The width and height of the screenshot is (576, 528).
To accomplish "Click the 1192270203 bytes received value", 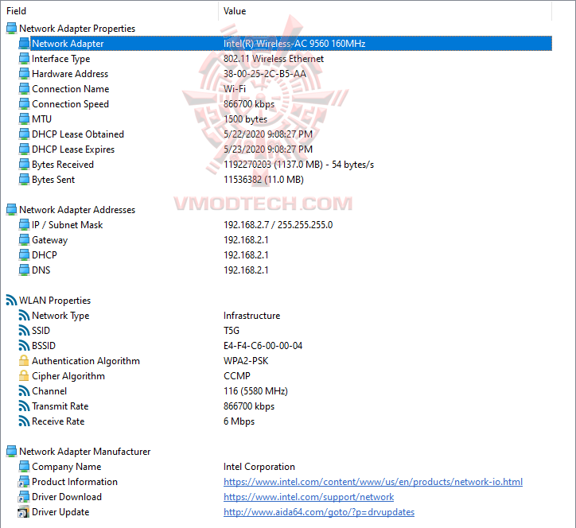I will click(298, 164).
